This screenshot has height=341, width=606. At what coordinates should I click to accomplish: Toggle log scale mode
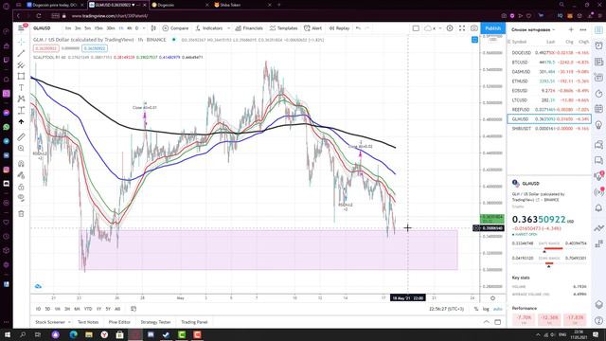coord(486,309)
